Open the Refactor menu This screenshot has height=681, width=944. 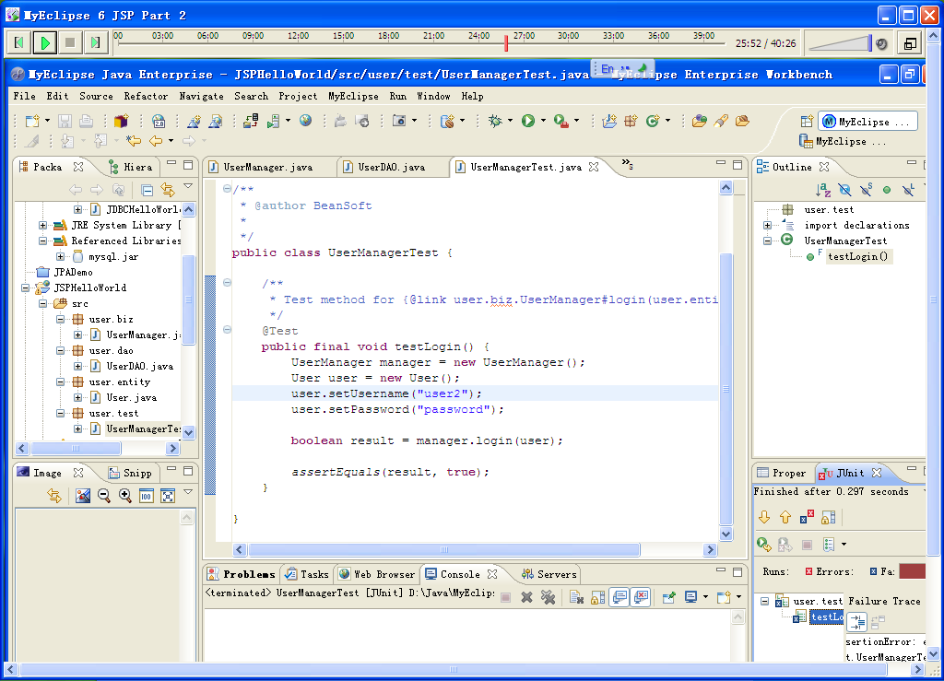click(x=146, y=96)
